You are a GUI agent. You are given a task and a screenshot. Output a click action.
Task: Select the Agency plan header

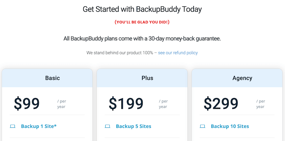coord(237,78)
